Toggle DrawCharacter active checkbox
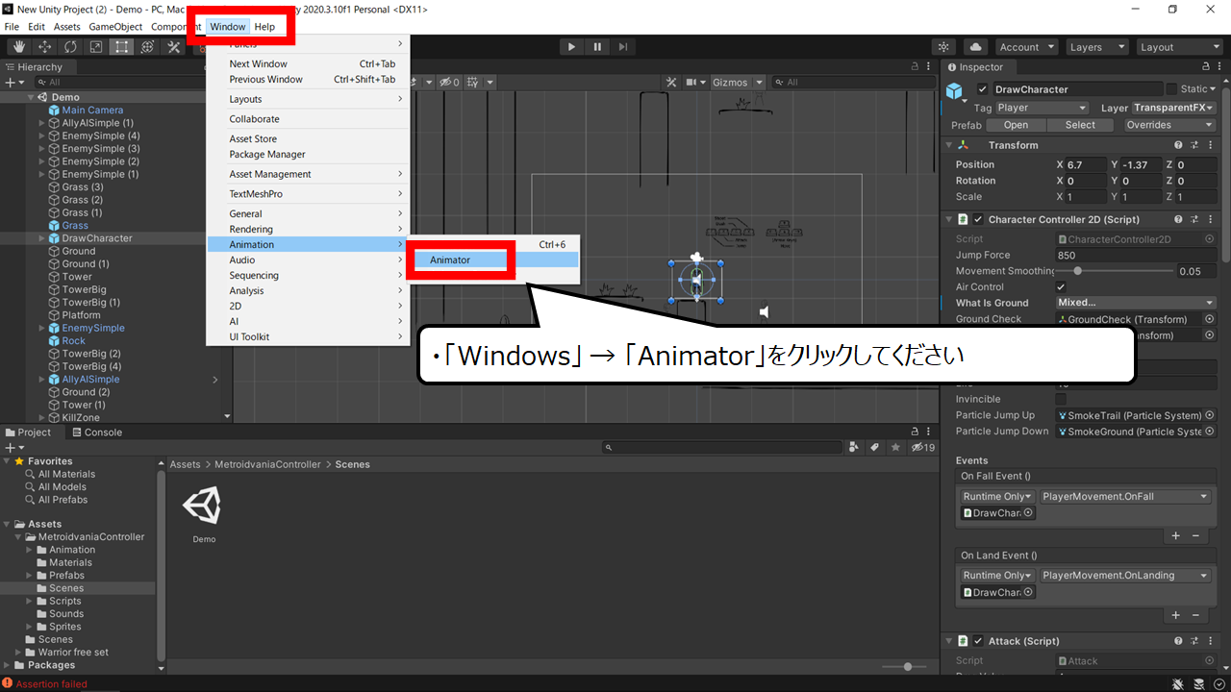 pyautogui.click(x=982, y=89)
